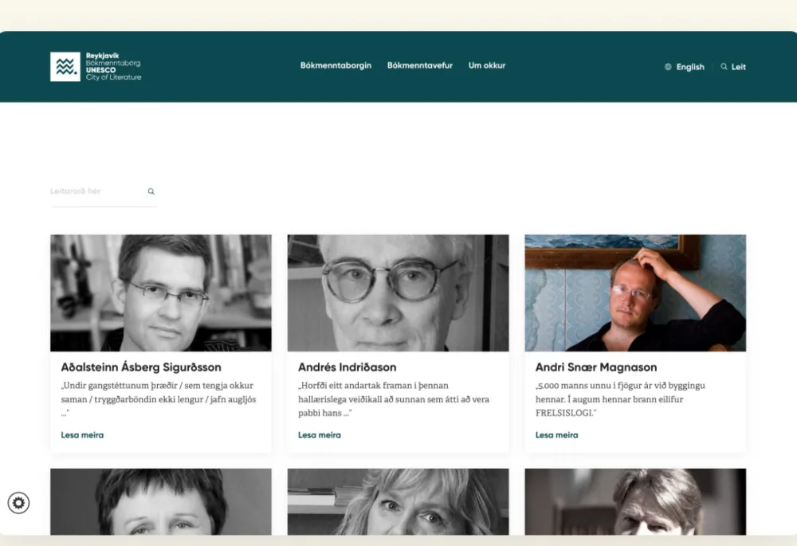
Task: Click the Aðalsteinn Ásberg Sigurðsson heading
Action: [x=141, y=367]
